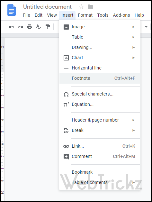Expand Header & page number submenu arrow
The width and height of the screenshot is (152, 202).
(134, 120)
